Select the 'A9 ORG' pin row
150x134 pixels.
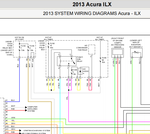point(10,123)
